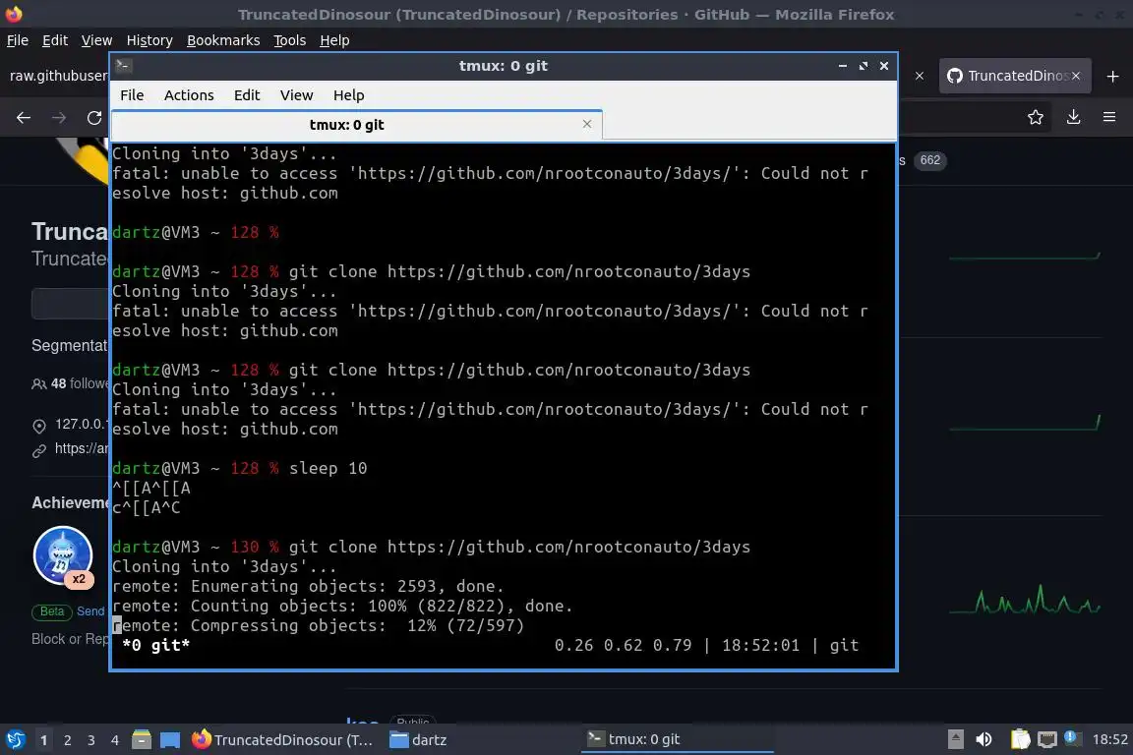Click the location pin icon
The width and height of the screenshot is (1133, 755).
tap(39, 427)
